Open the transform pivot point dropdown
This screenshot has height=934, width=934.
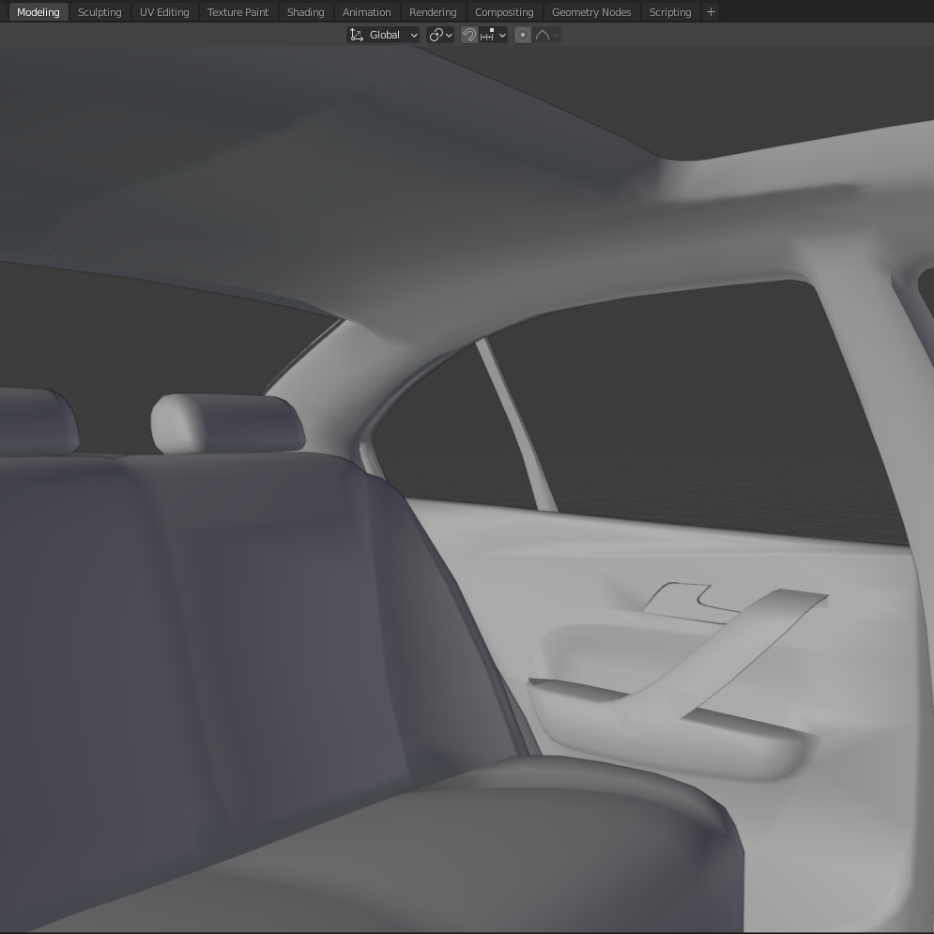tap(441, 35)
